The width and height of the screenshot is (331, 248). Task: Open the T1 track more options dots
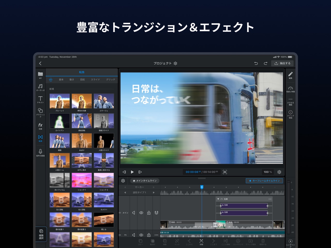(156, 235)
